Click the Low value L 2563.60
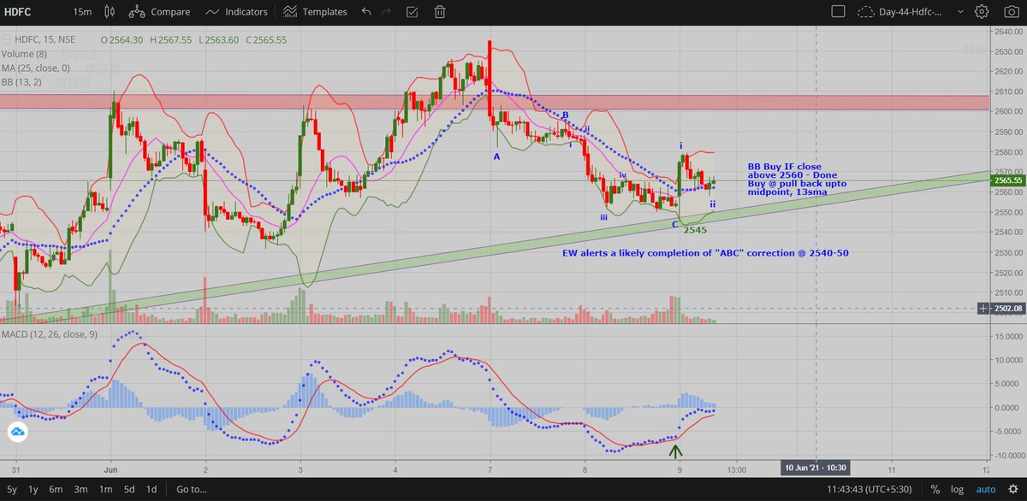 click(x=218, y=40)
